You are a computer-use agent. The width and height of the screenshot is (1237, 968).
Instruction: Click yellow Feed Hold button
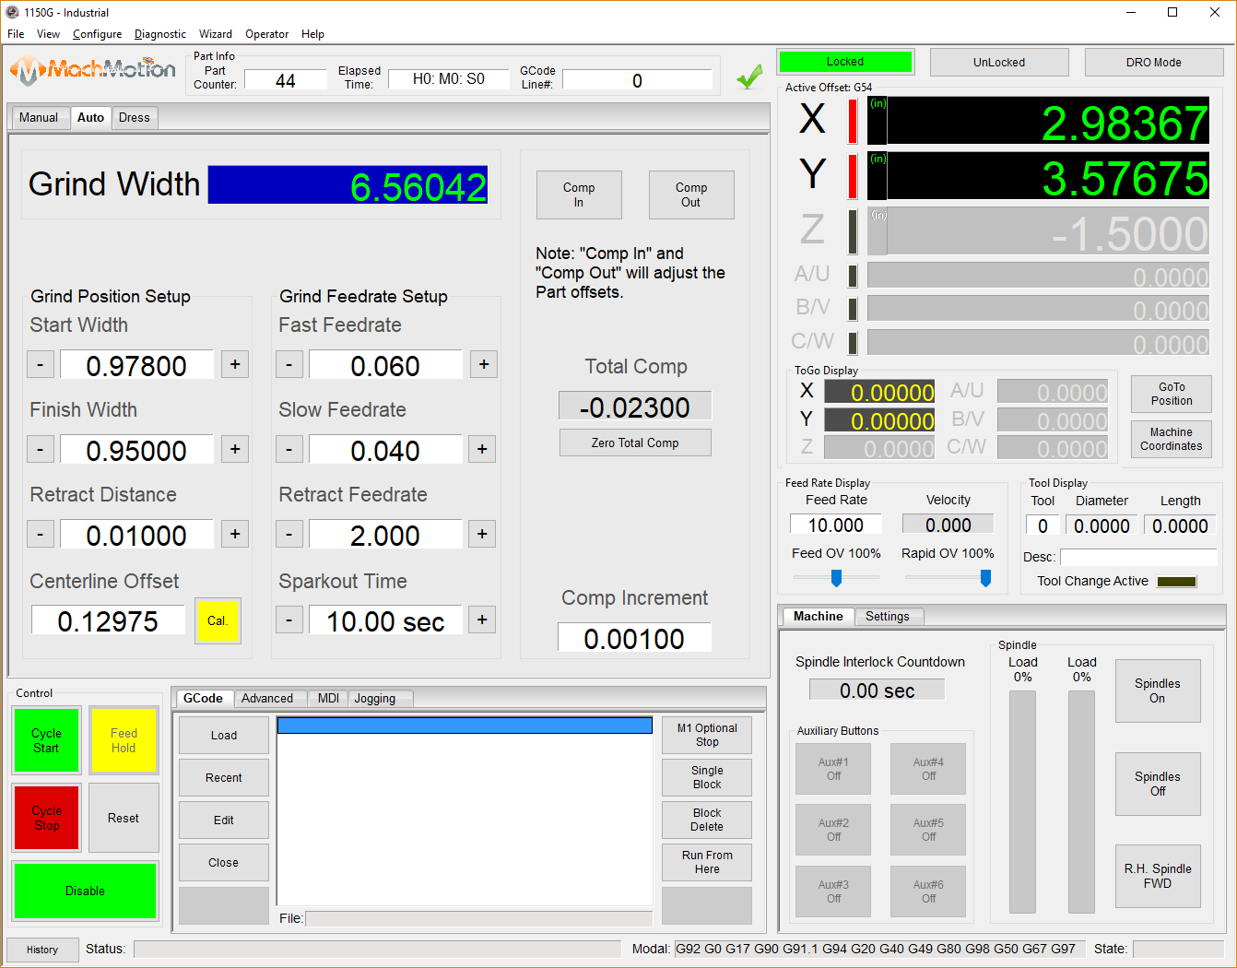[124, 740]
